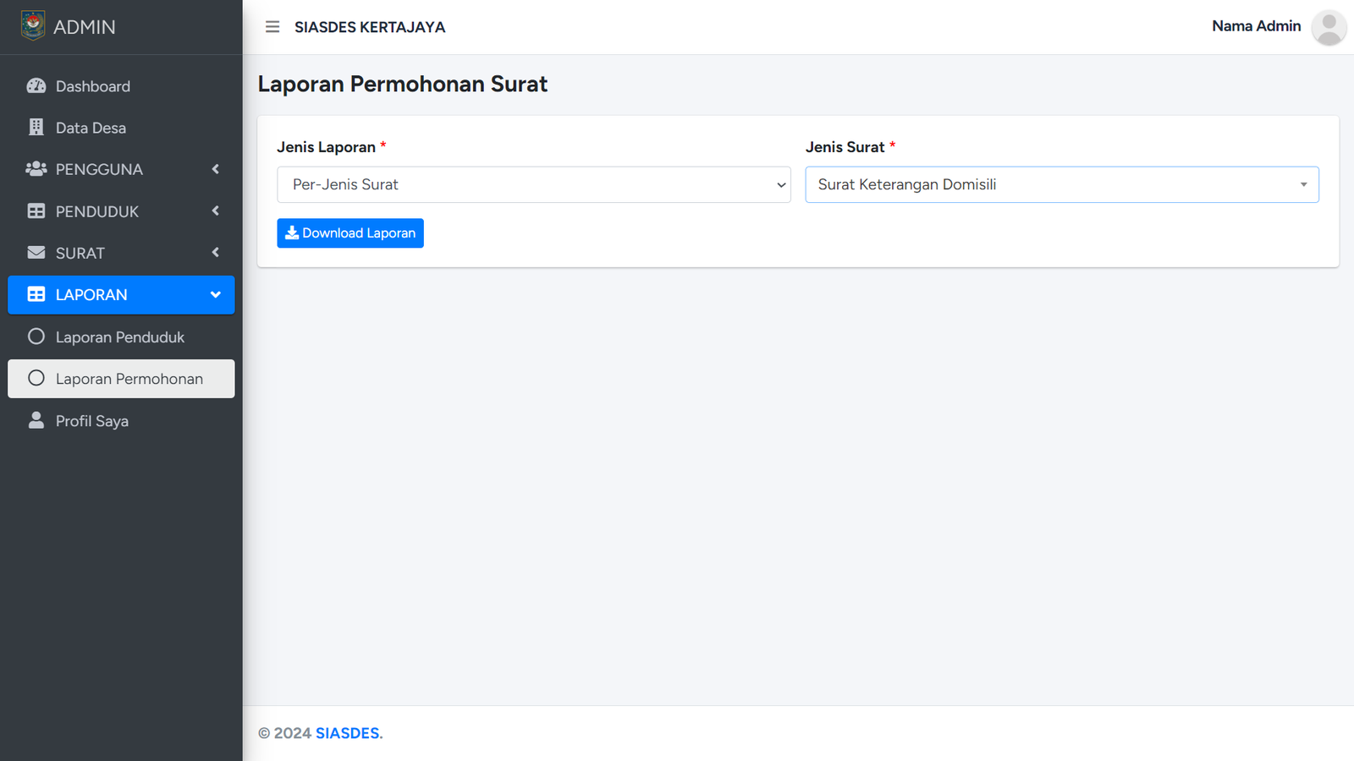Click the village crest logo icon
The image size is (1354, 761).
33,26
